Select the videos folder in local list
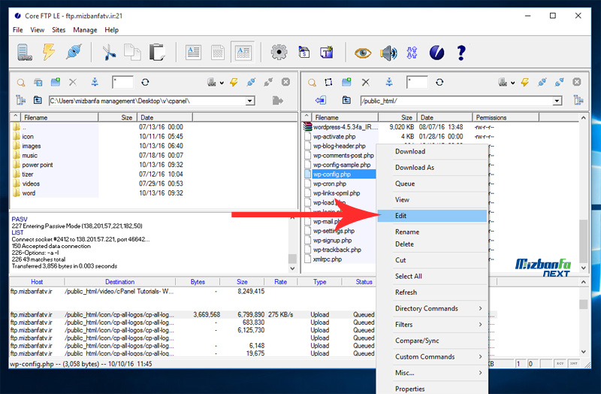Viewport: 601px width, 394px height. (x=31, y=183)
